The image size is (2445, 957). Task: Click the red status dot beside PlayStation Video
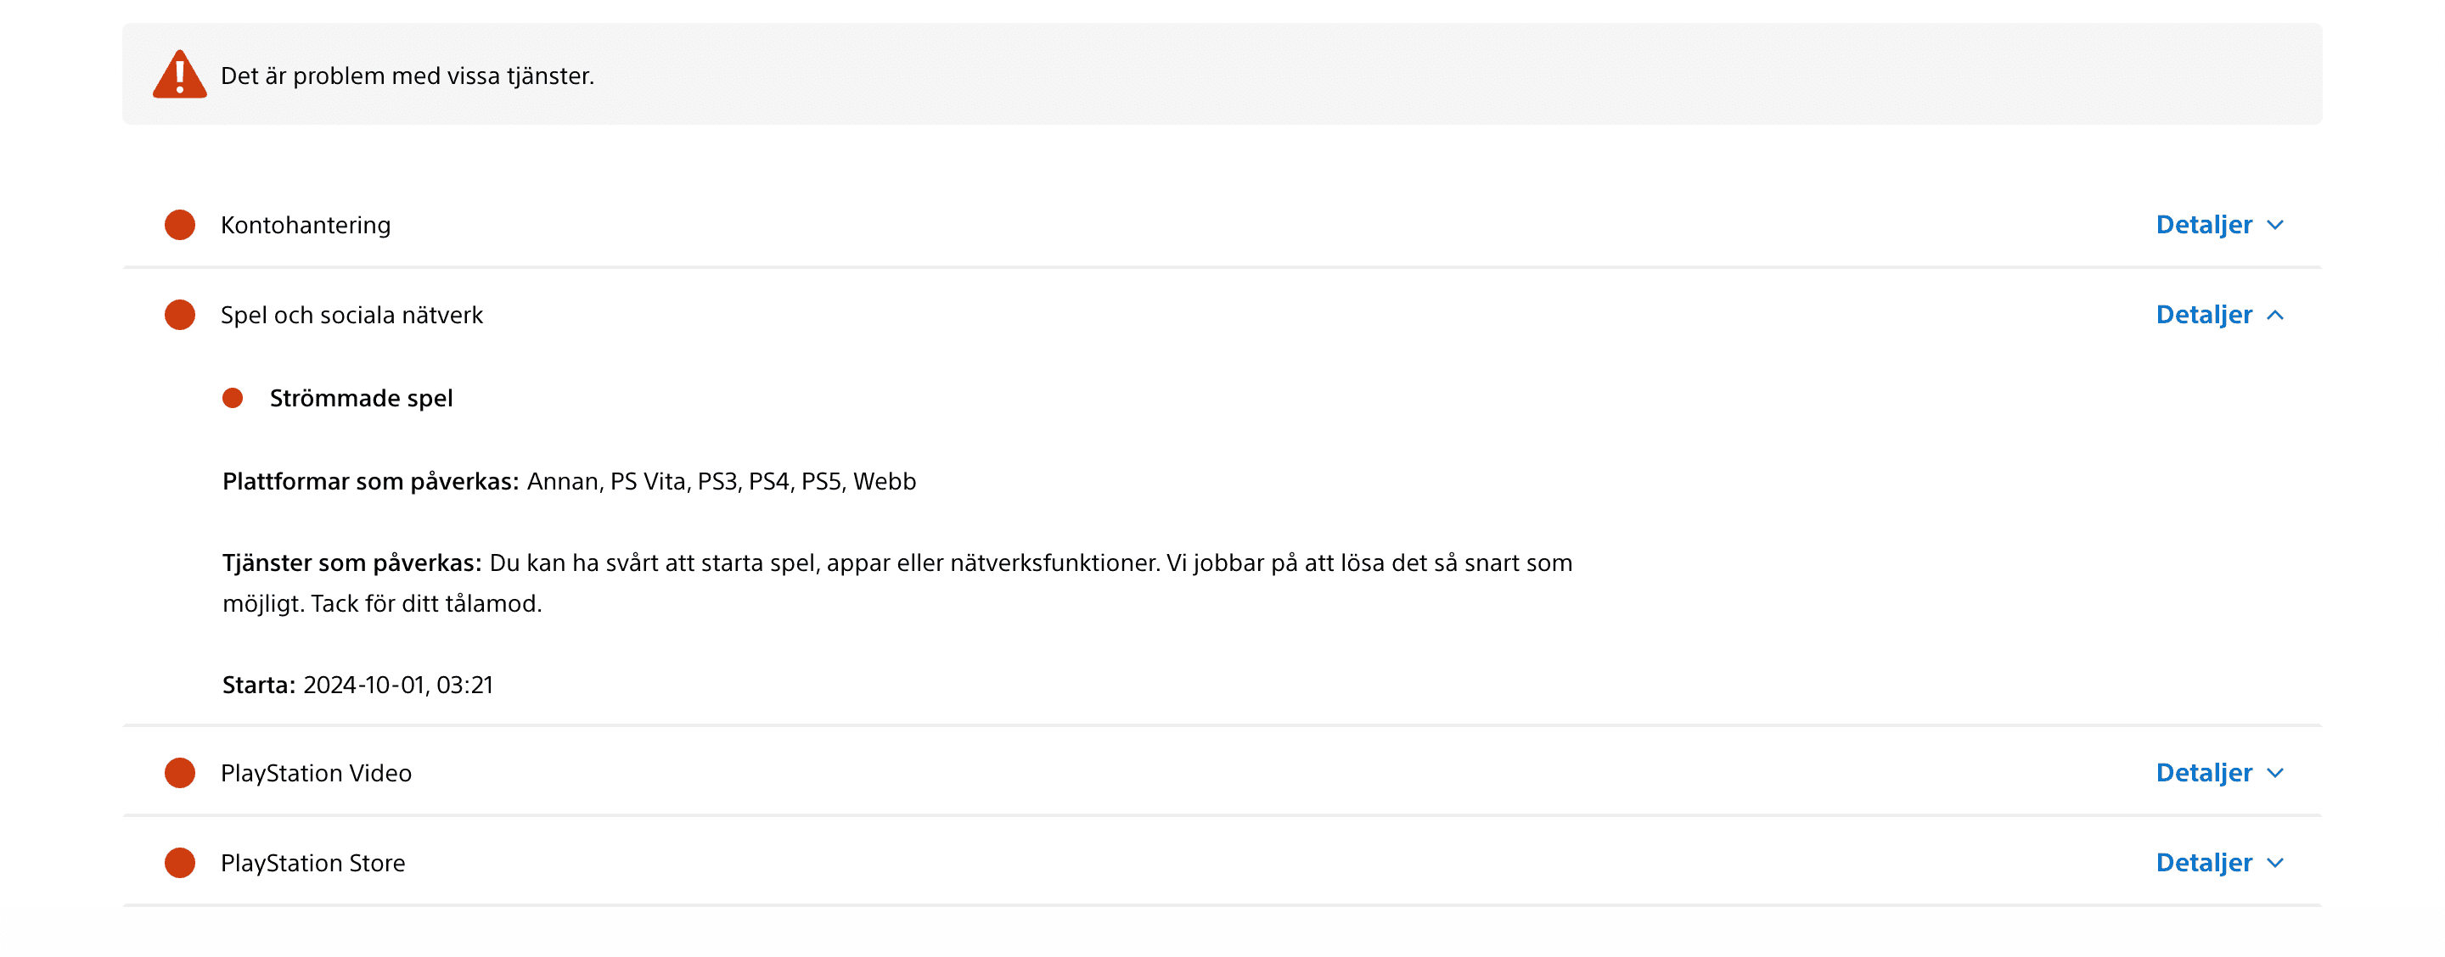point(179,773)
